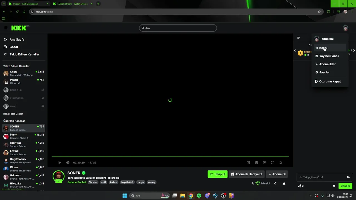Open SONER's verified streamer avatar
This screenshot has width=356, height=200.
point(58,176)
